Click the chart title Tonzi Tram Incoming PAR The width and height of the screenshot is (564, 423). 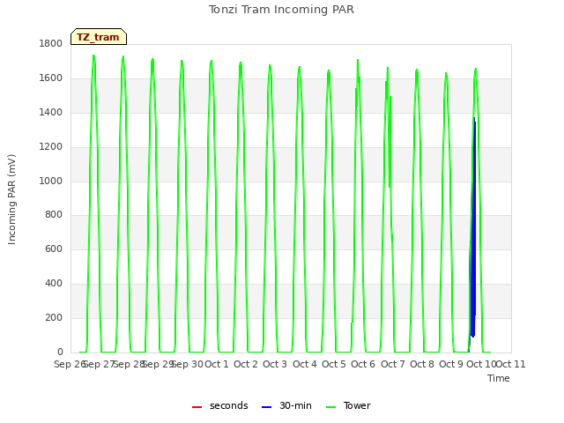pos(281,10)
